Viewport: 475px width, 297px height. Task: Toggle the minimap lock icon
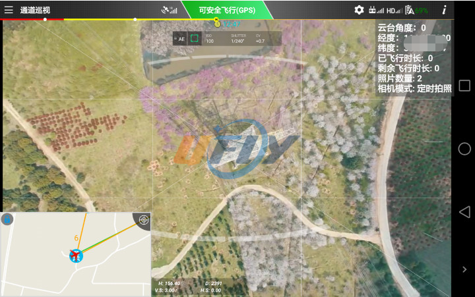(7, 219)
